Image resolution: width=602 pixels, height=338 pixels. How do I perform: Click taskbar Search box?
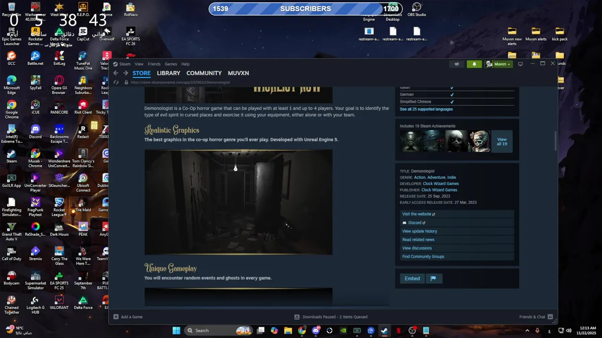pos(219,330)
